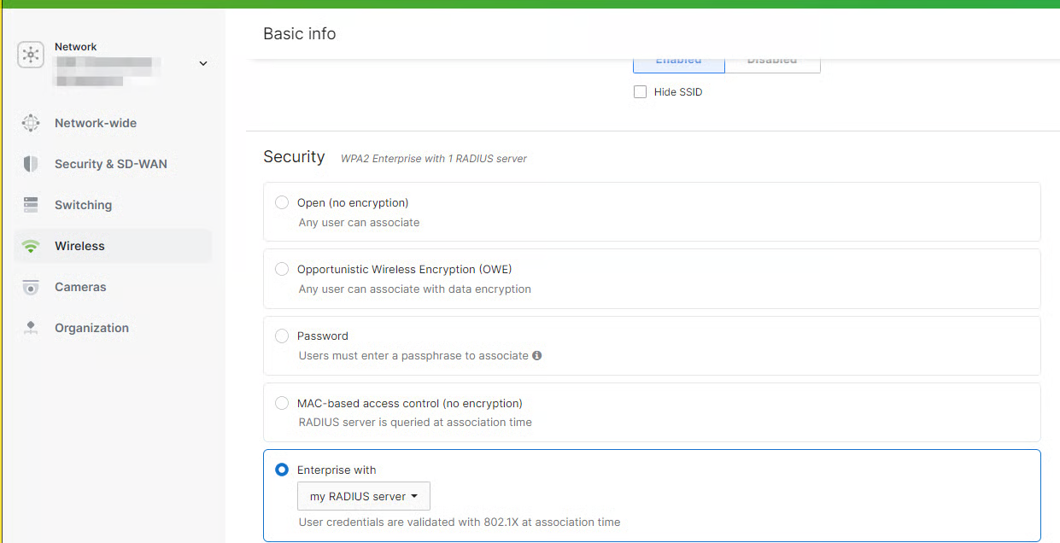Click the Switching stack icon
The image size is (1060, 543).
tap(31, 205)
